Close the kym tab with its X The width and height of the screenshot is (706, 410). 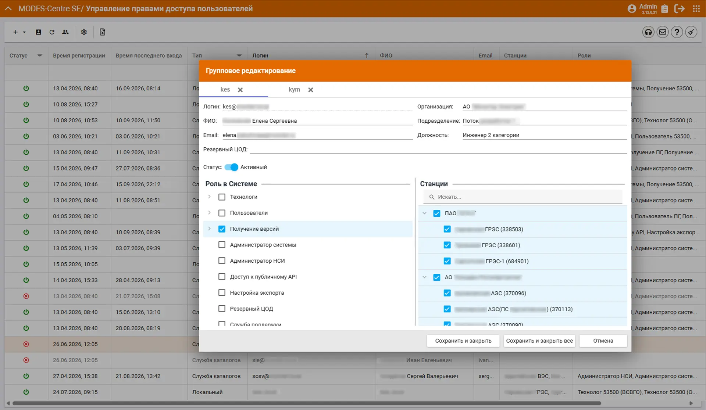311,90
